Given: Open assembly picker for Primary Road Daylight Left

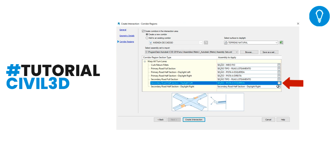Looking at the screenshot, I should coord(279,72).
